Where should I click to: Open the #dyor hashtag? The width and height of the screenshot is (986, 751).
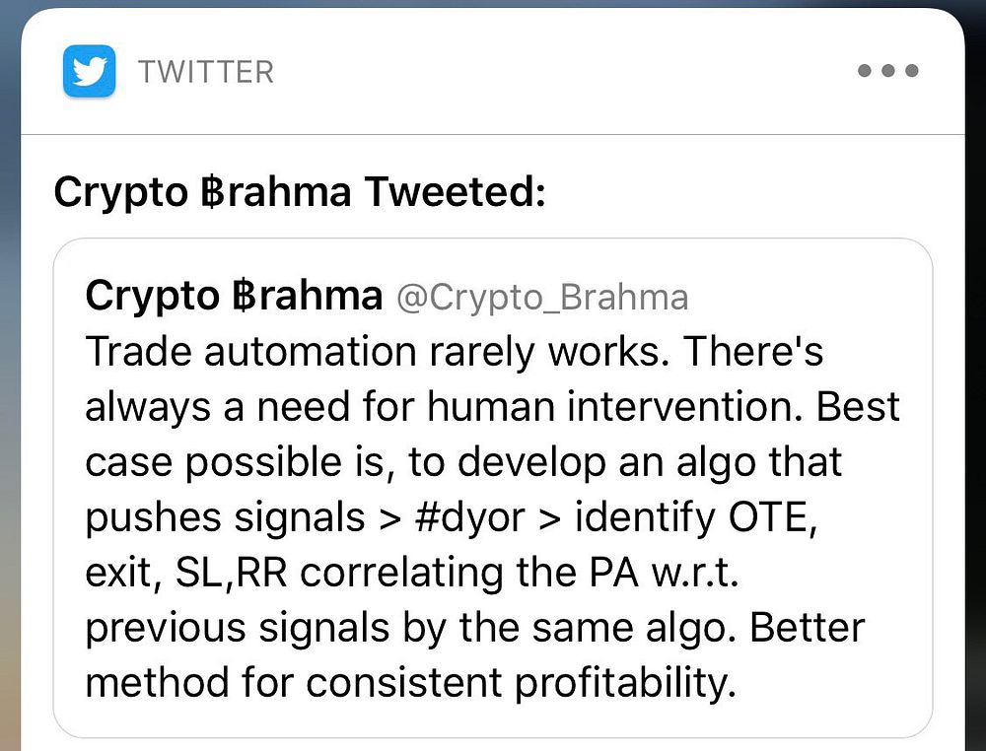tap(469, 517)
